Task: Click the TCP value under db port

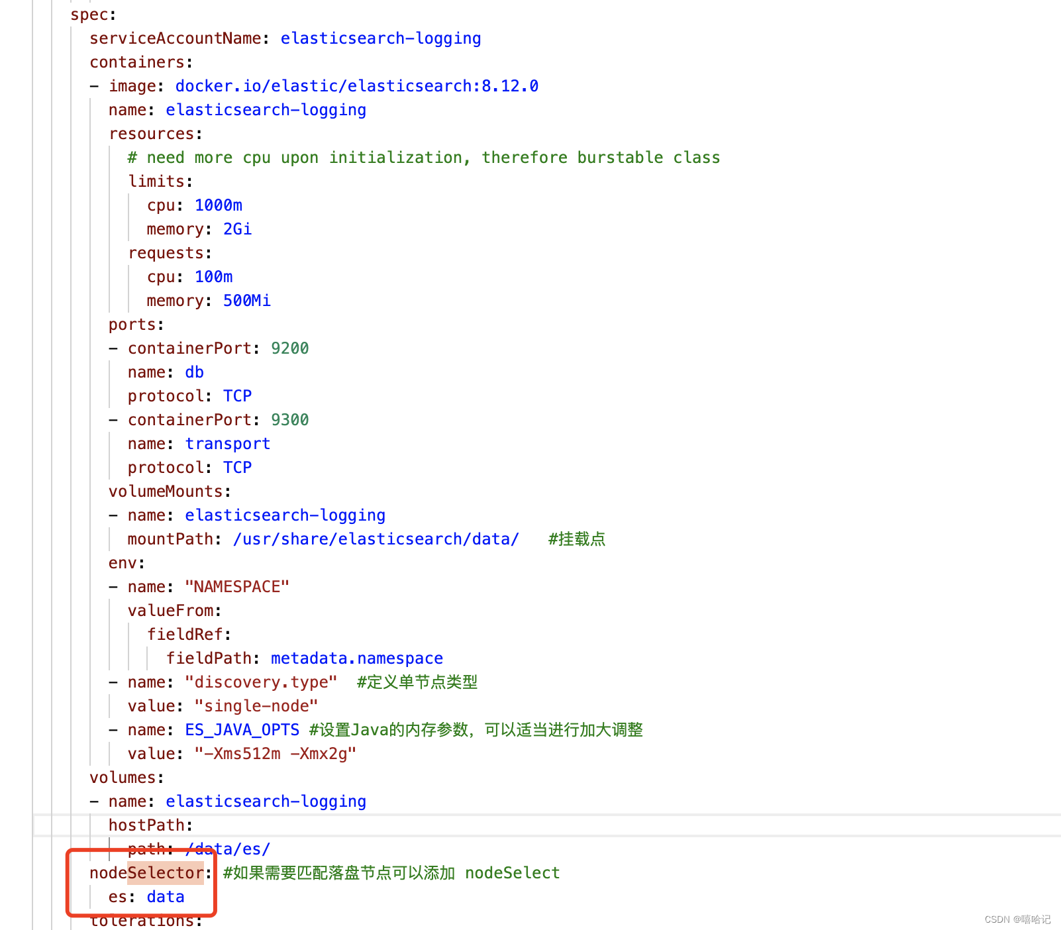Action: (x=238, y=396)
